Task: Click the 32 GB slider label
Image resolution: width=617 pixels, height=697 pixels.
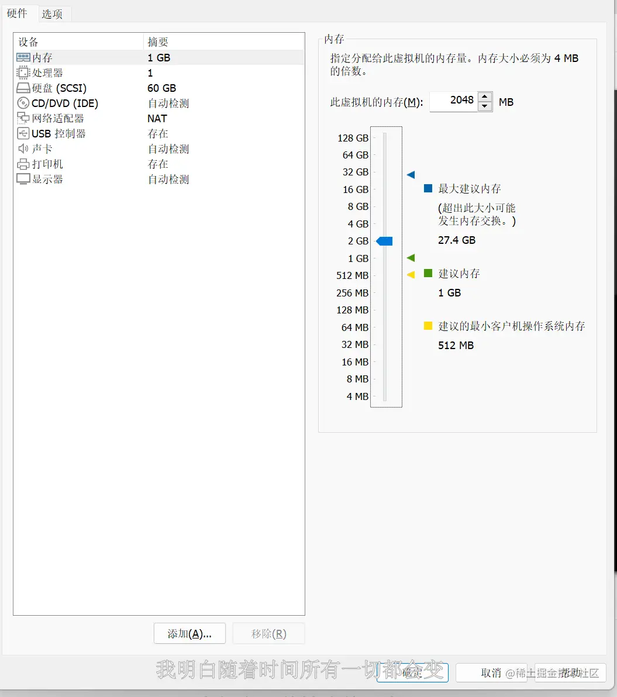Action: (356, 172)
